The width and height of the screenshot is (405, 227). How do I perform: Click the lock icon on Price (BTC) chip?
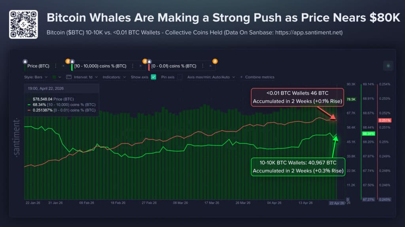tap(25, 61)
